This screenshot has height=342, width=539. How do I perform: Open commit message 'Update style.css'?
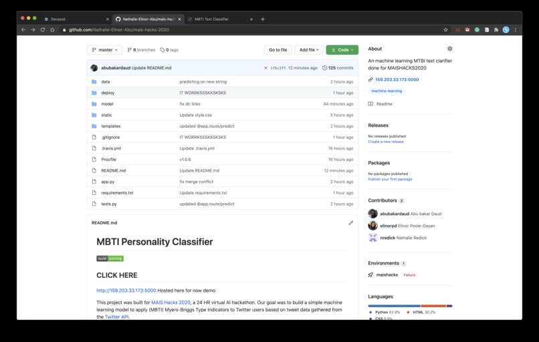(195, 115)
